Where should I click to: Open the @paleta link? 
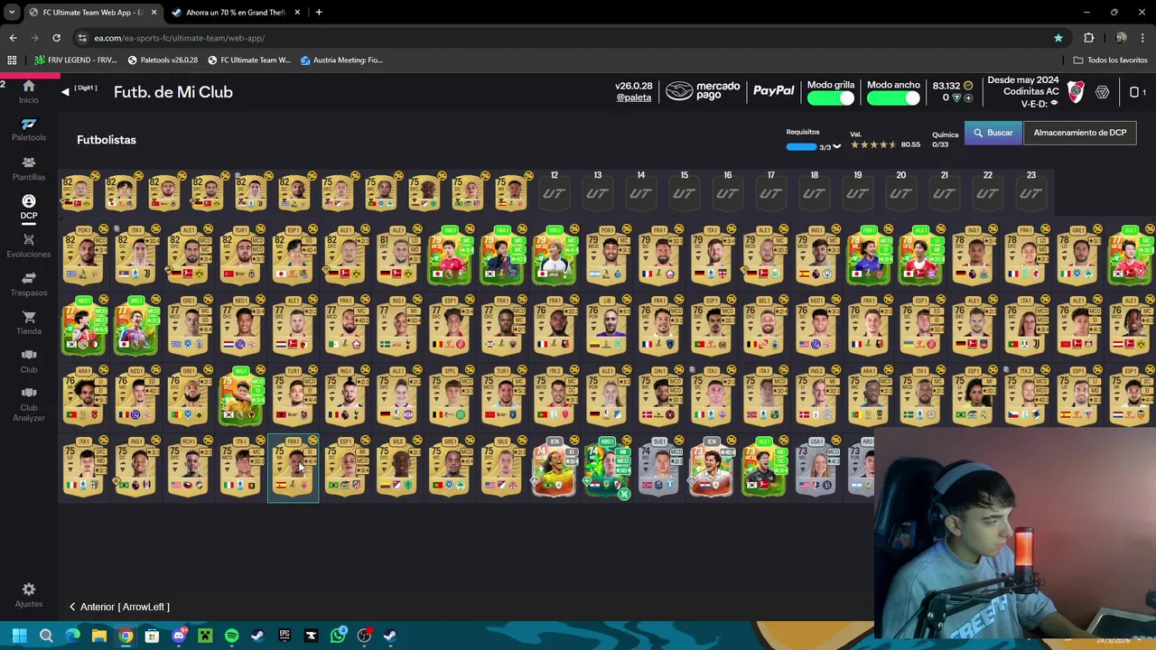click(x=633, y=97)
